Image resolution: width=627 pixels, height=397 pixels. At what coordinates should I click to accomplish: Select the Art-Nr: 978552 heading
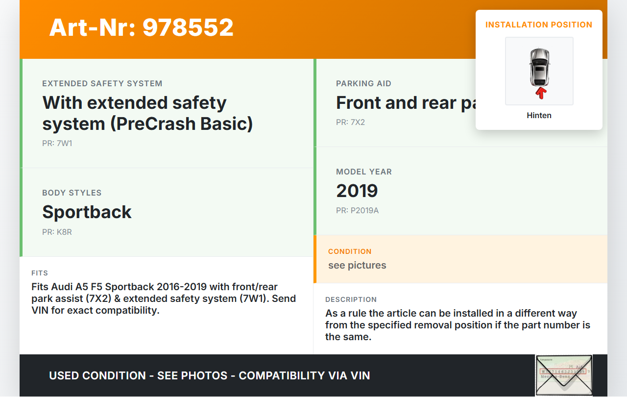(x=141, y=27)
